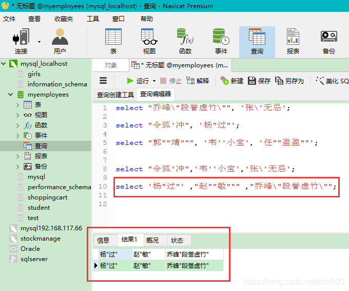Image resolution: width=349 pixels, height=291 pixels.
Task: Switch to 查询创建工具 tab
Action: [x=115, y=95]
